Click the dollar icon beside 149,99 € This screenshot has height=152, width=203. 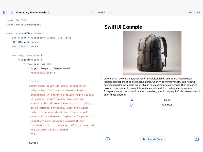131,105
